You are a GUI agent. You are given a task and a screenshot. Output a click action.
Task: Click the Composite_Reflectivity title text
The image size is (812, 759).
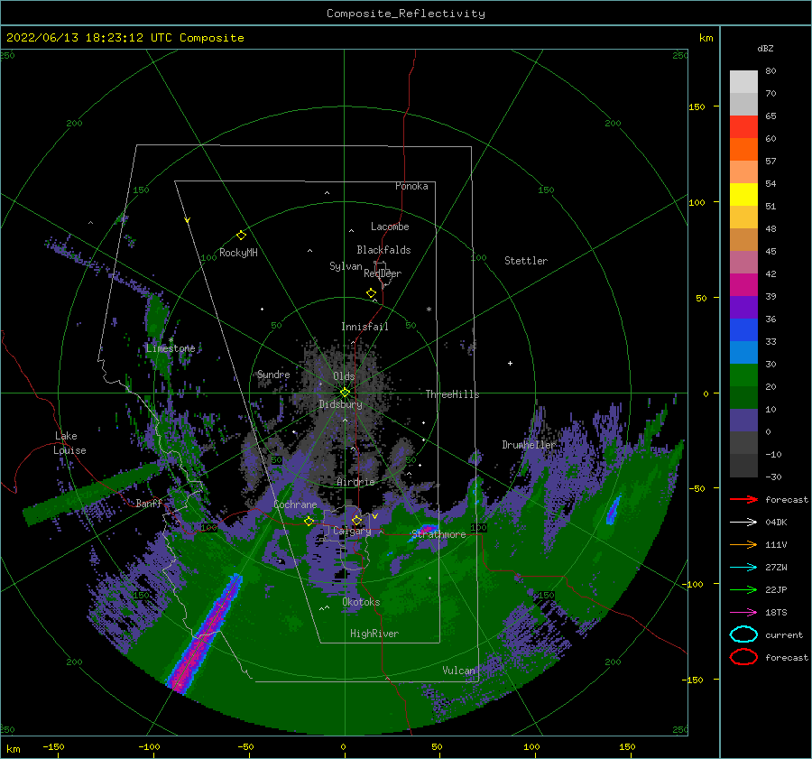pos(406,14)
